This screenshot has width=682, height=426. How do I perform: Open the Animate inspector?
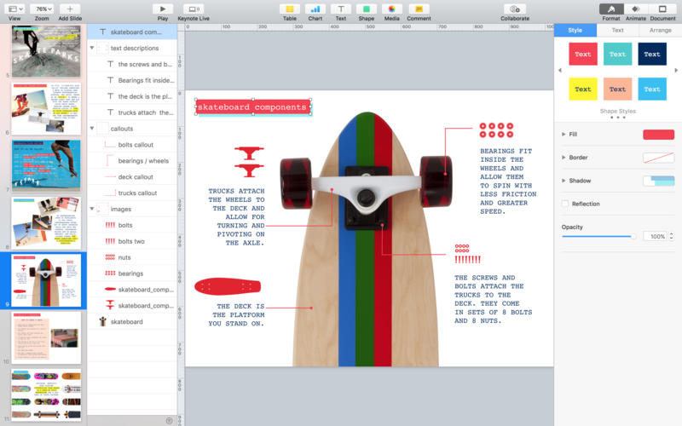click(635, 9)
